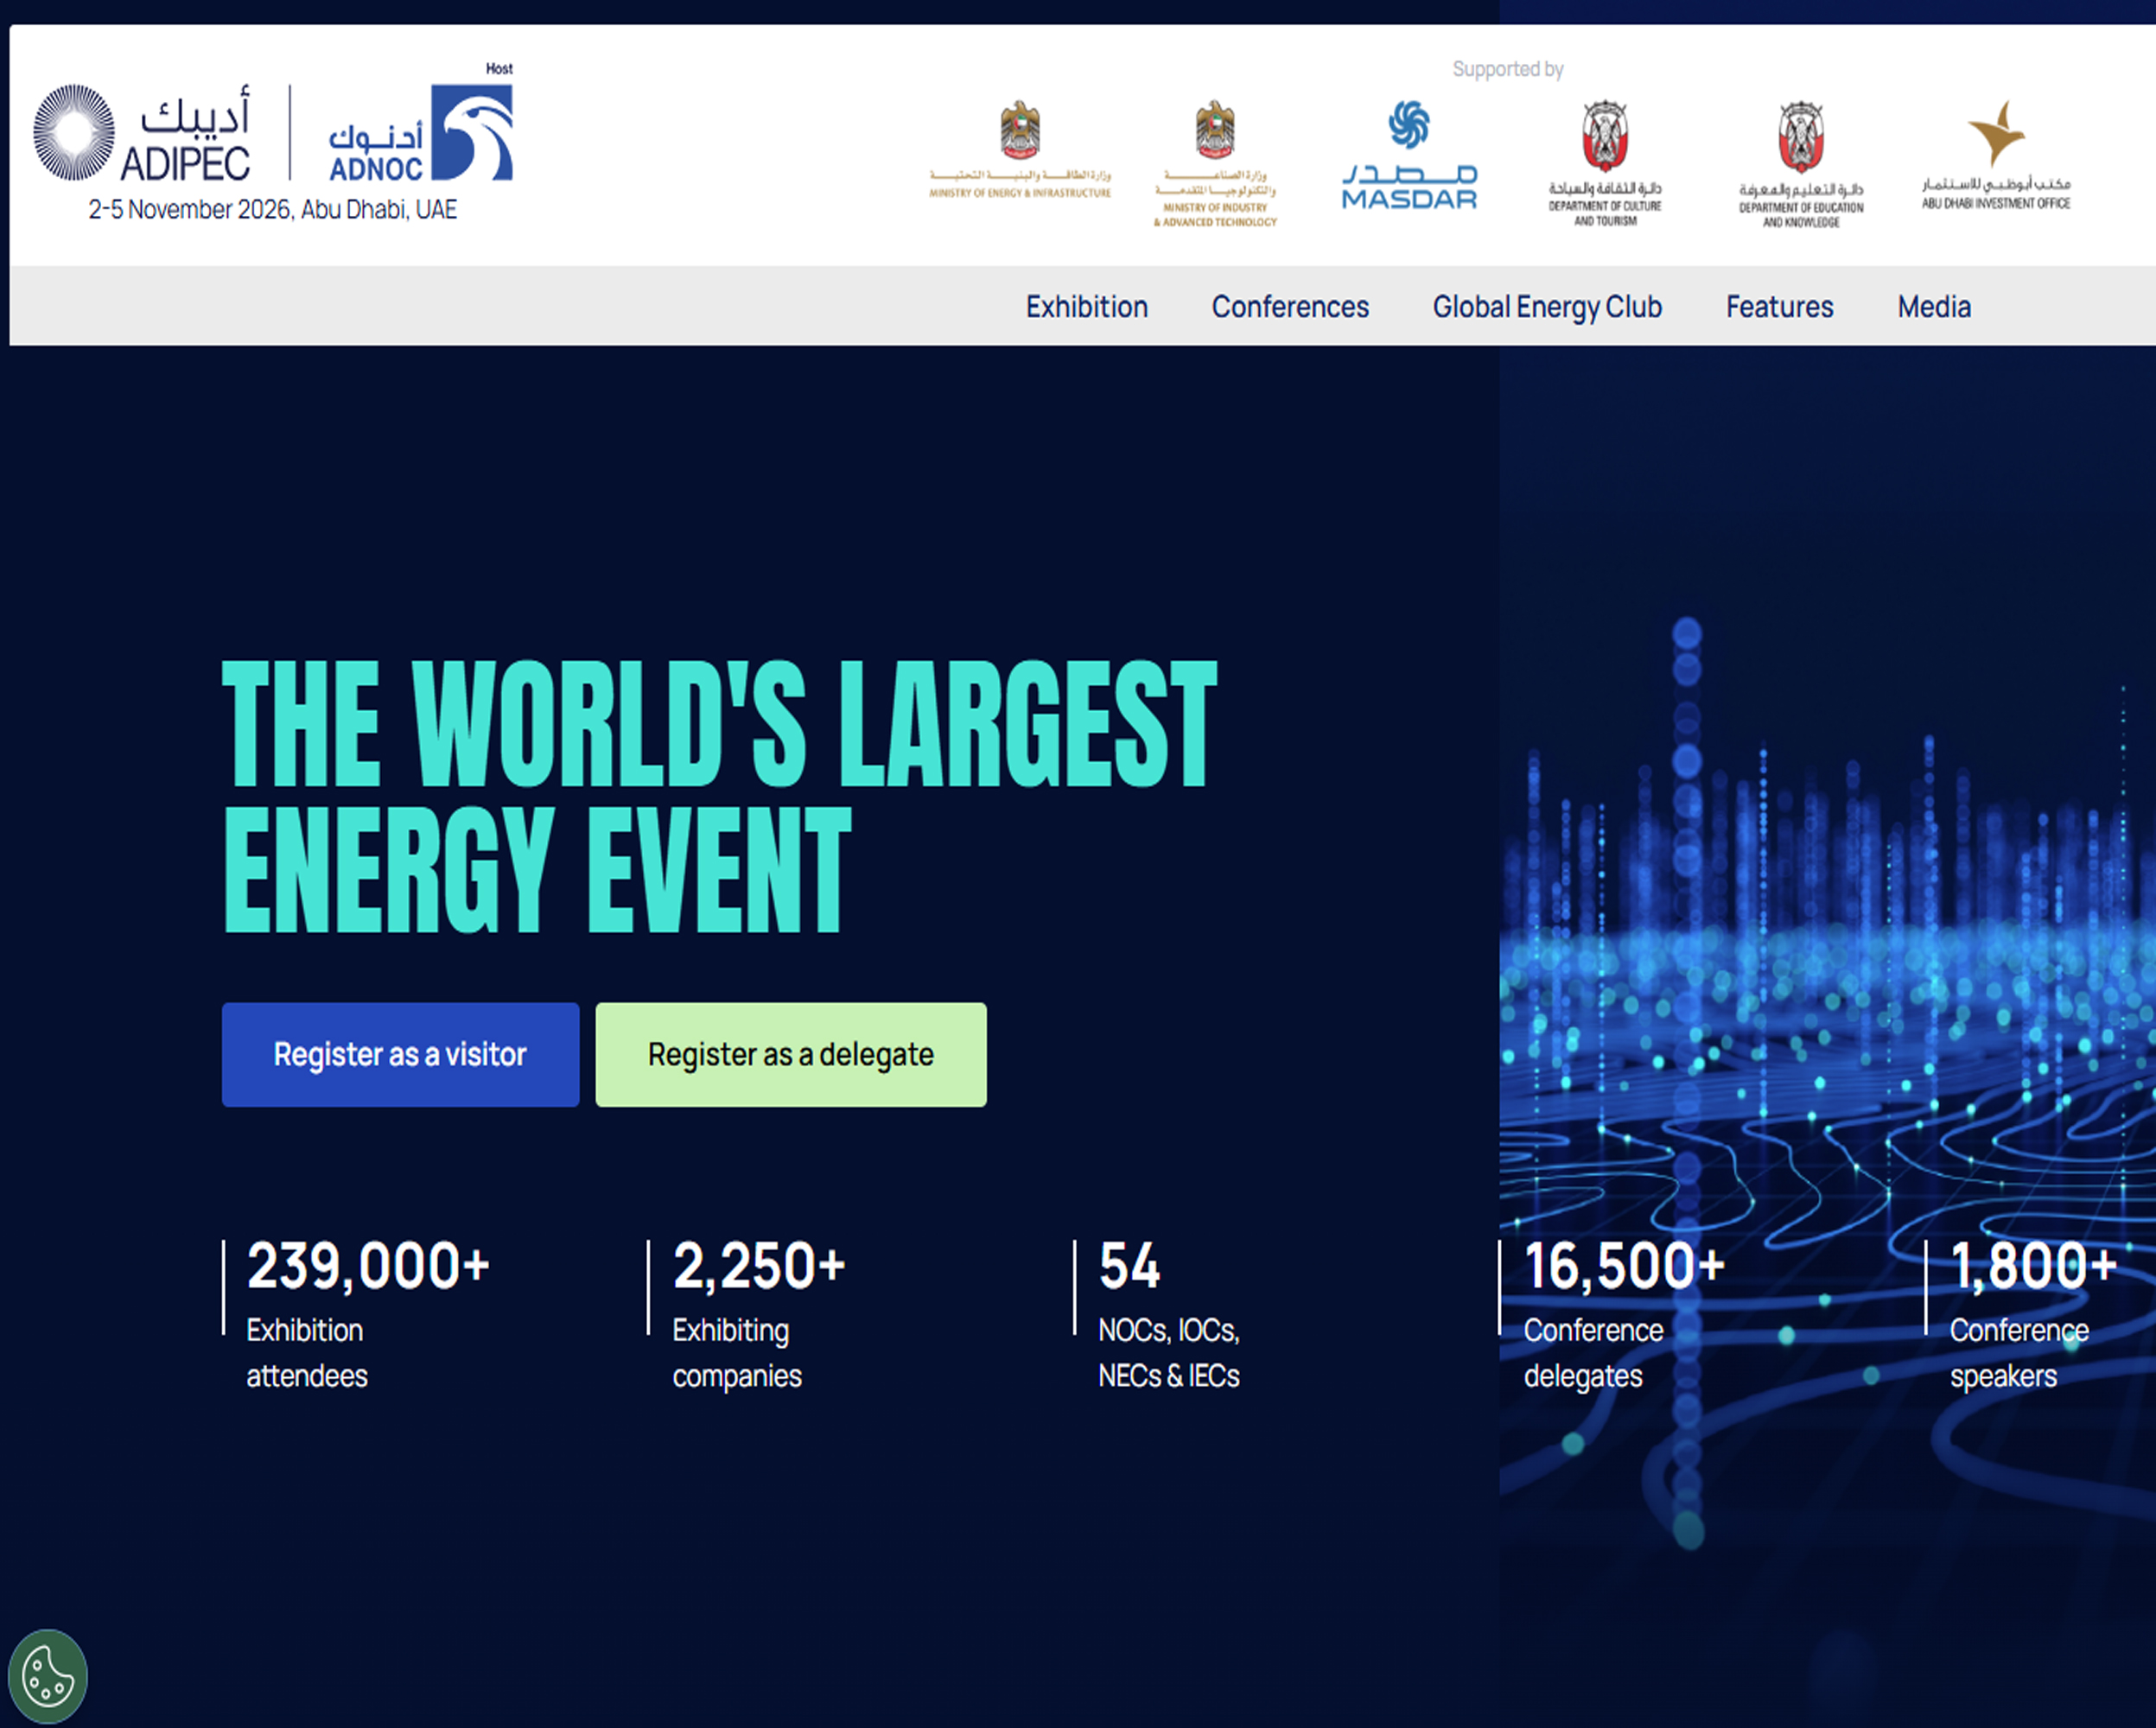Viewport: 2156px width, 1728px height.
Task: Click the Department of Education and Knowledge logo
Action: [x=1800, y=164]
